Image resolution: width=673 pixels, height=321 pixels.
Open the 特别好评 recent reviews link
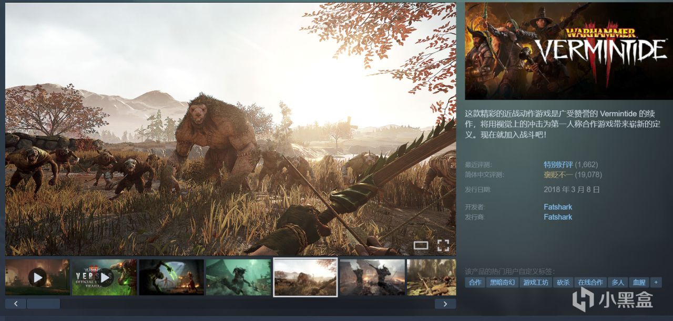(x=558, y=164)
